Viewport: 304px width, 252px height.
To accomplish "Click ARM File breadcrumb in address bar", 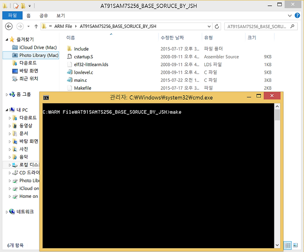I will click(x=63, y=26).
